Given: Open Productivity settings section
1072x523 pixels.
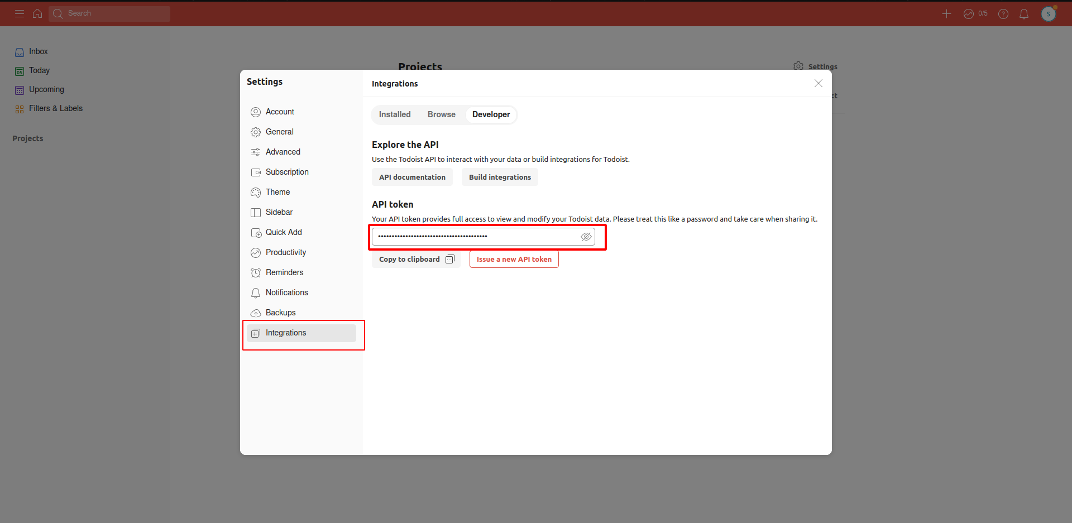Looking at the screenshot, I should pos(301,252).
